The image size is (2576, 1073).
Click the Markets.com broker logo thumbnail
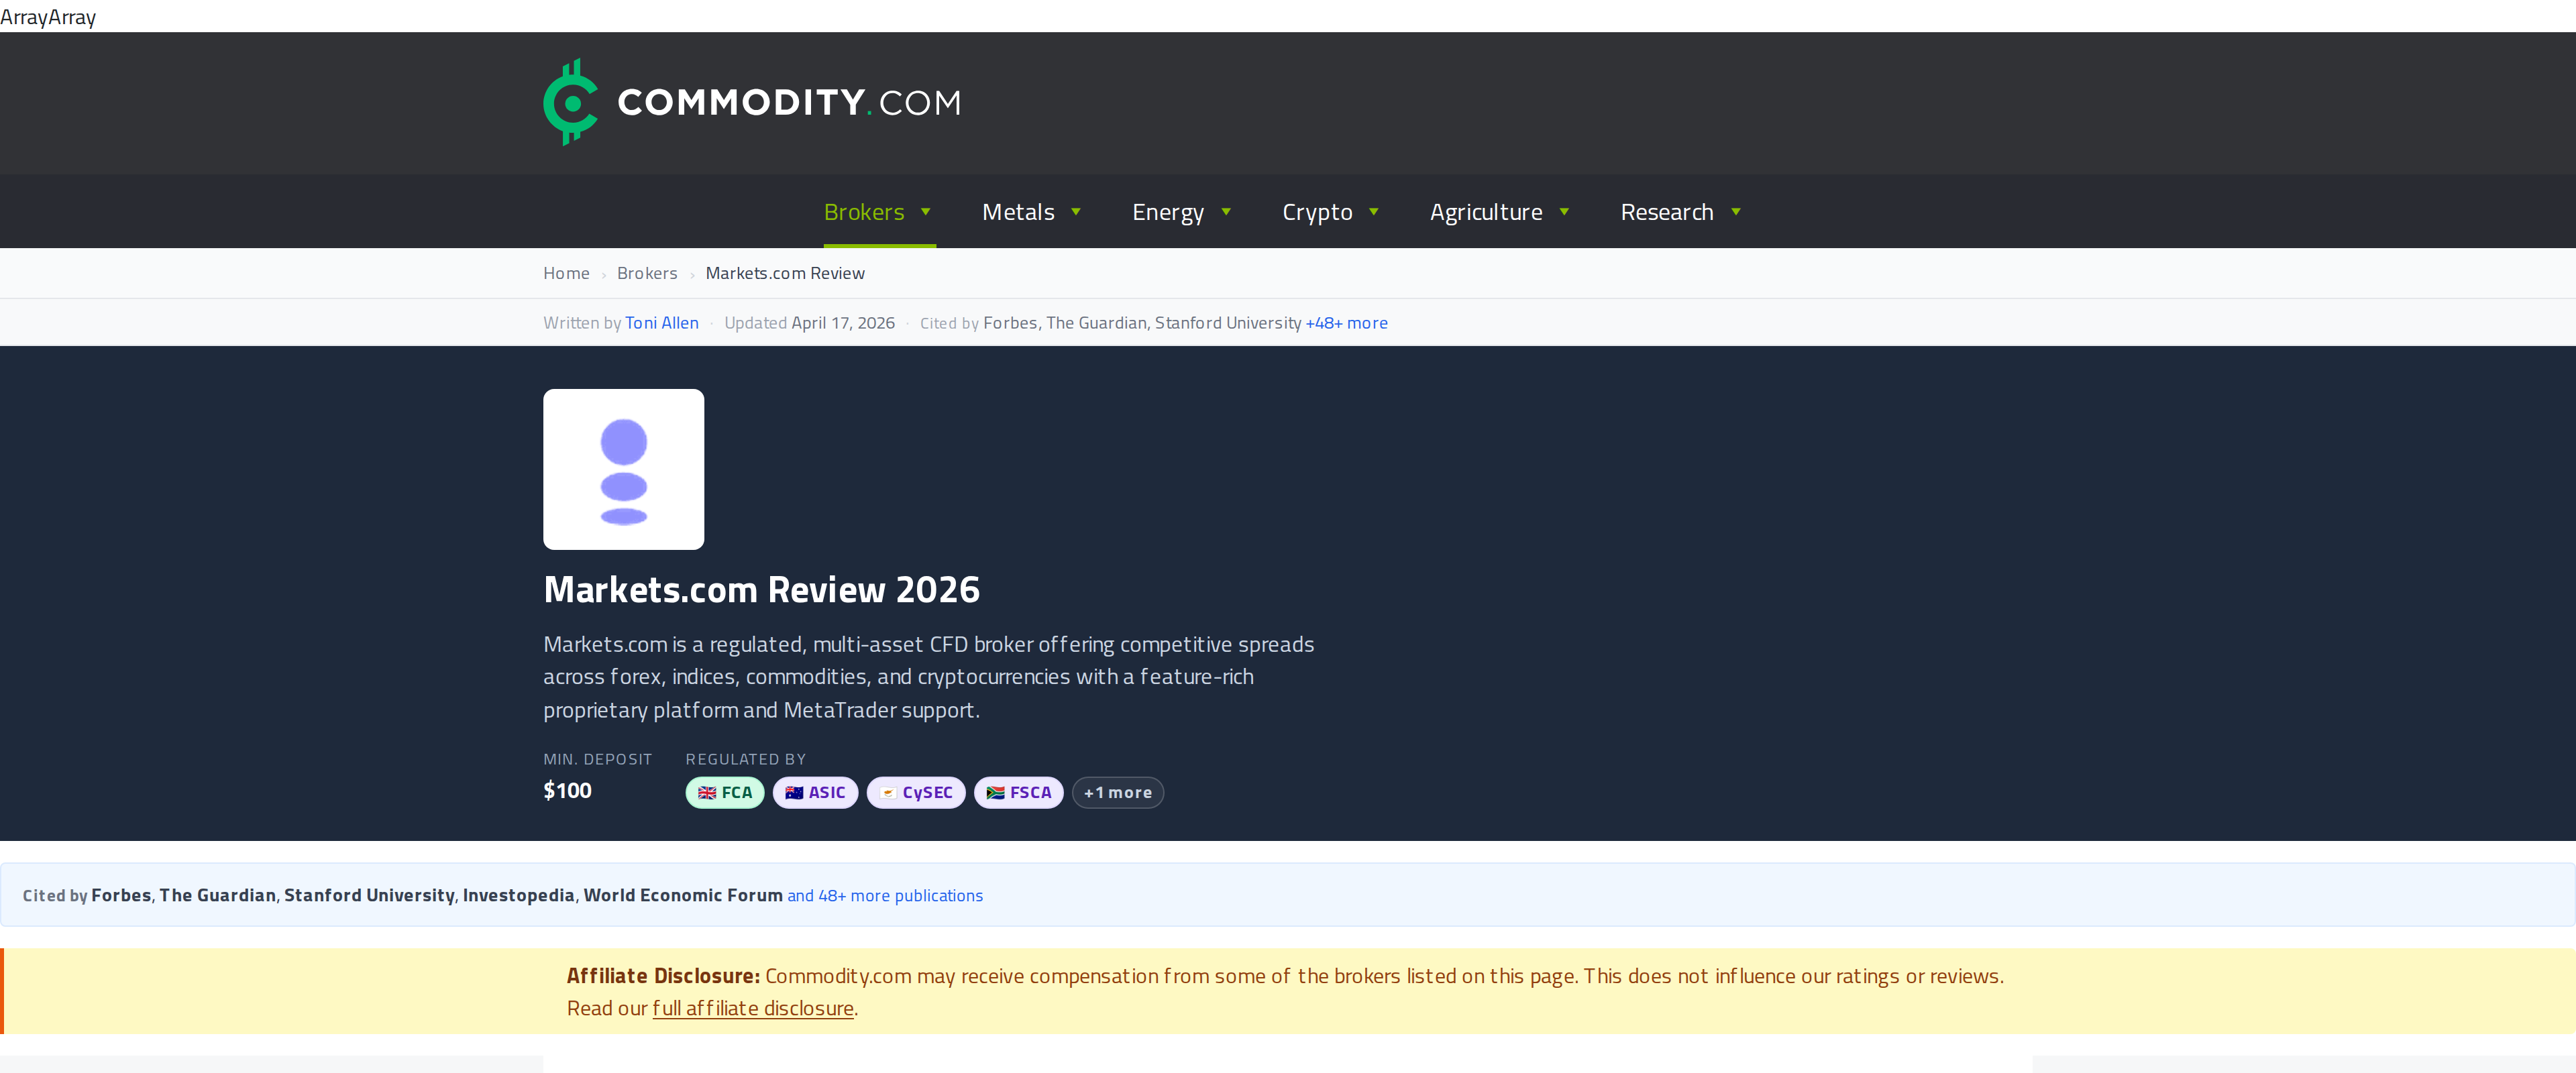(623, 469)
